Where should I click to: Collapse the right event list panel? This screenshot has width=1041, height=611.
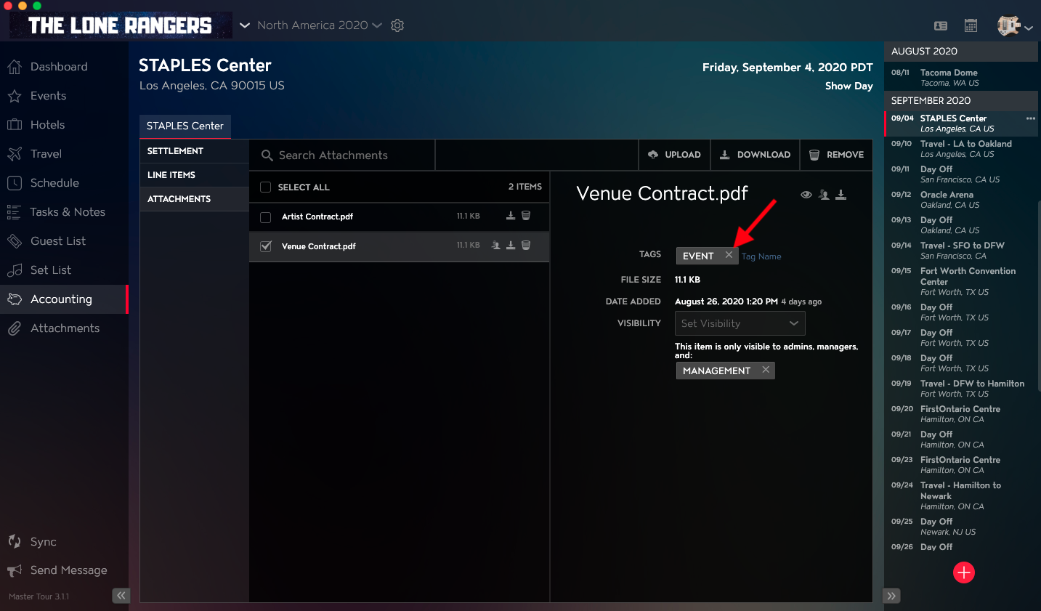[x=892, y=596]
